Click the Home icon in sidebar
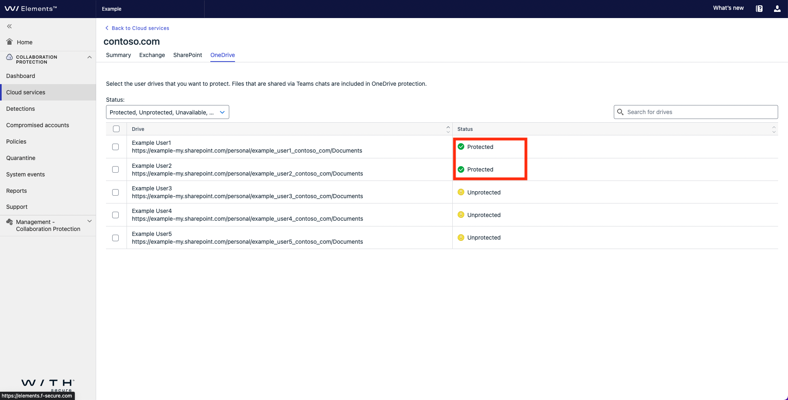This screenshot has width=788, height=400. pyautogui.click(x=9, y=41)
